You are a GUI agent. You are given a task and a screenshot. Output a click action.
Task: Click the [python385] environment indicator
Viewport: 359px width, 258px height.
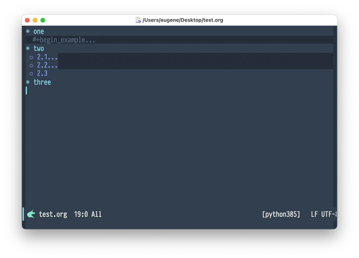tap(281, 214)
